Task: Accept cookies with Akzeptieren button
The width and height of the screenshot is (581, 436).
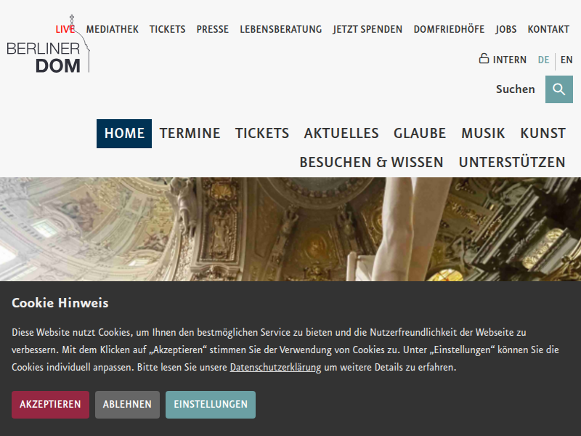Action: (50, 405)
